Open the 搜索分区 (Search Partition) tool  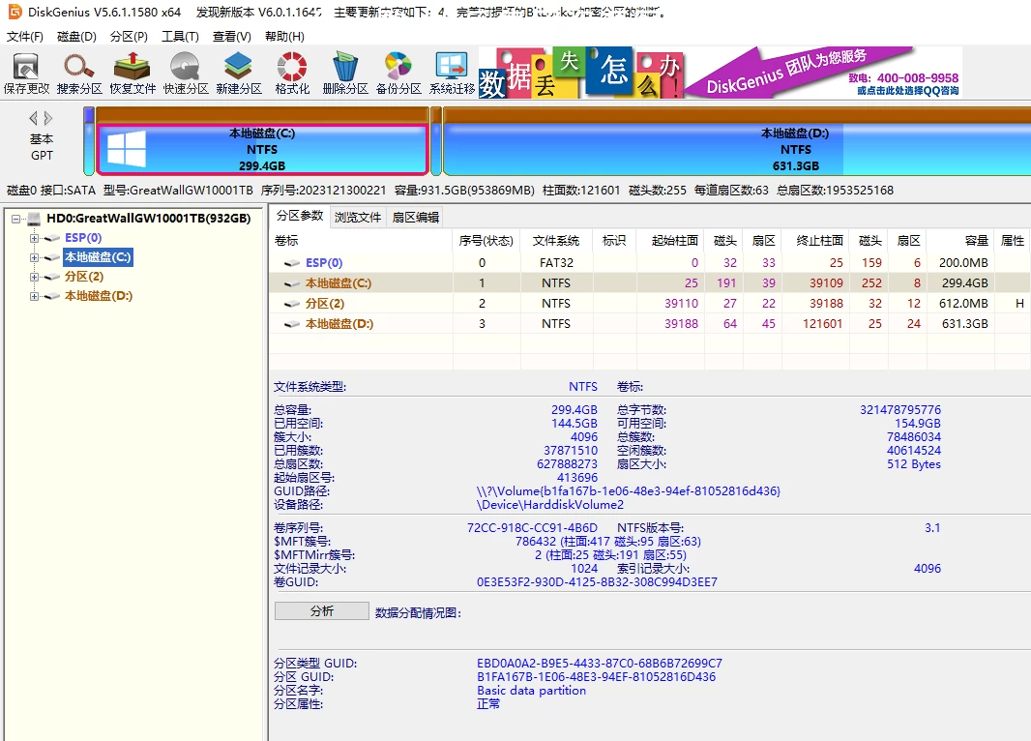tap(77, 73)
